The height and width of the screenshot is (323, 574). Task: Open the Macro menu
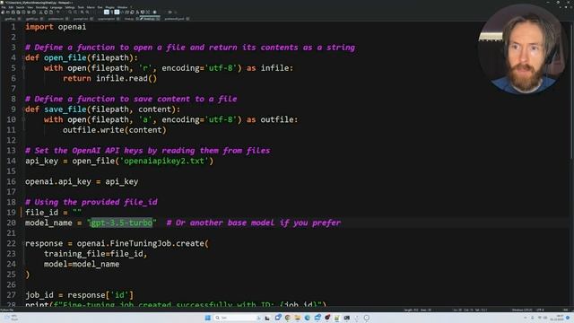coord(91,7)
